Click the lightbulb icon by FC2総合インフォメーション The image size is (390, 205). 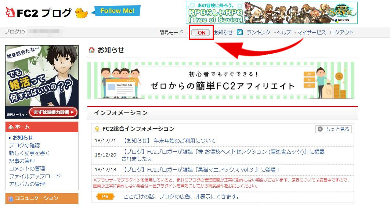97,129
